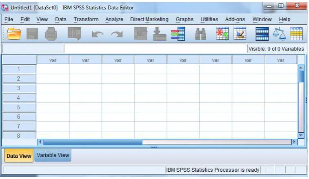Select row header 5
The height and width of the screenshot is (179, 309).
(x=19, y=107)
